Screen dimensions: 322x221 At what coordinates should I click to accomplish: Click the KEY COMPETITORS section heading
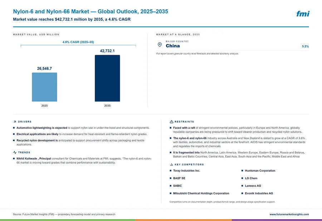pyautogui.click(x=189, y=164)
